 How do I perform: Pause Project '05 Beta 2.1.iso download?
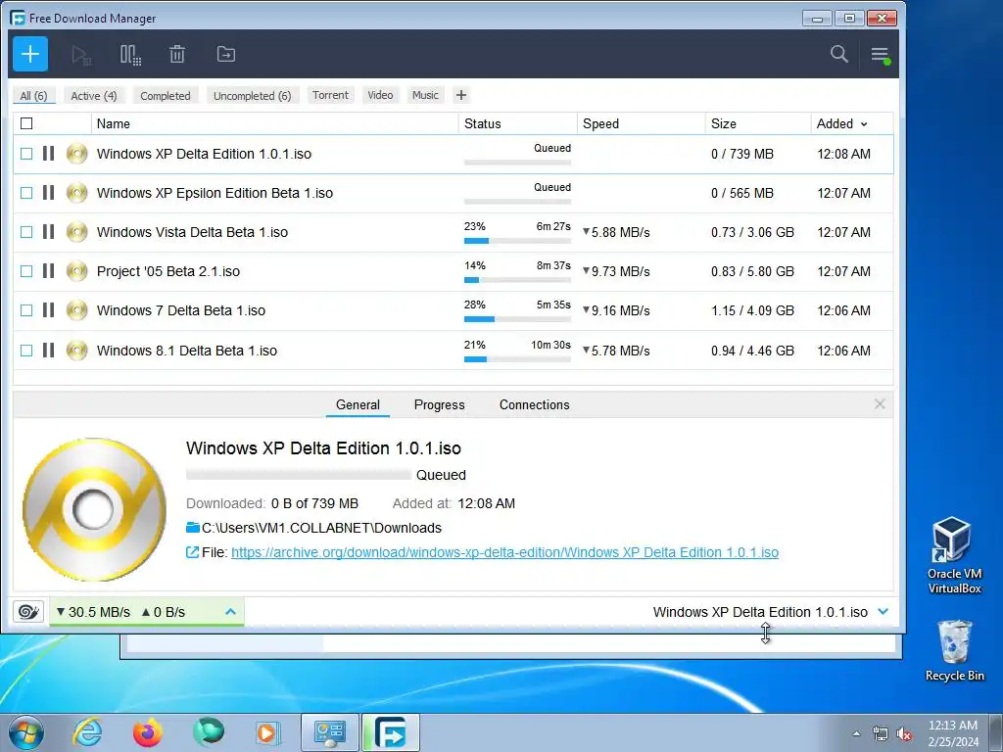[x=49, y=271]
